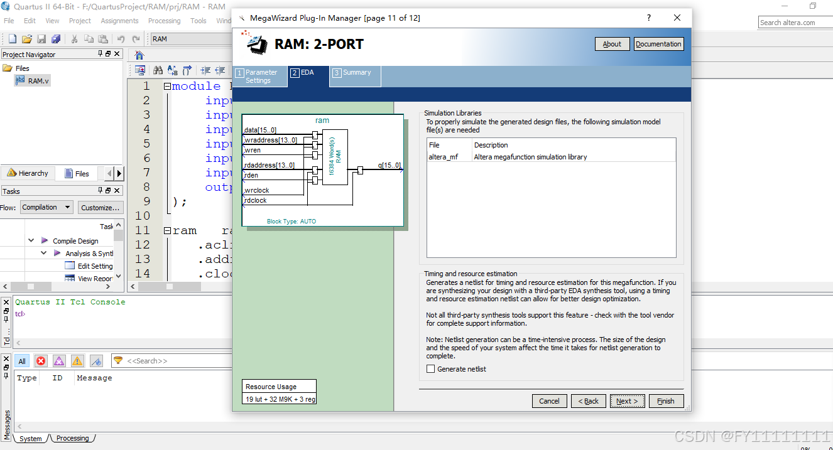The height and width of the screenshot is (450, 833).
Task: Select the altera_mf simulation library row
Action: pyautogui.click(x=551, y=157)
